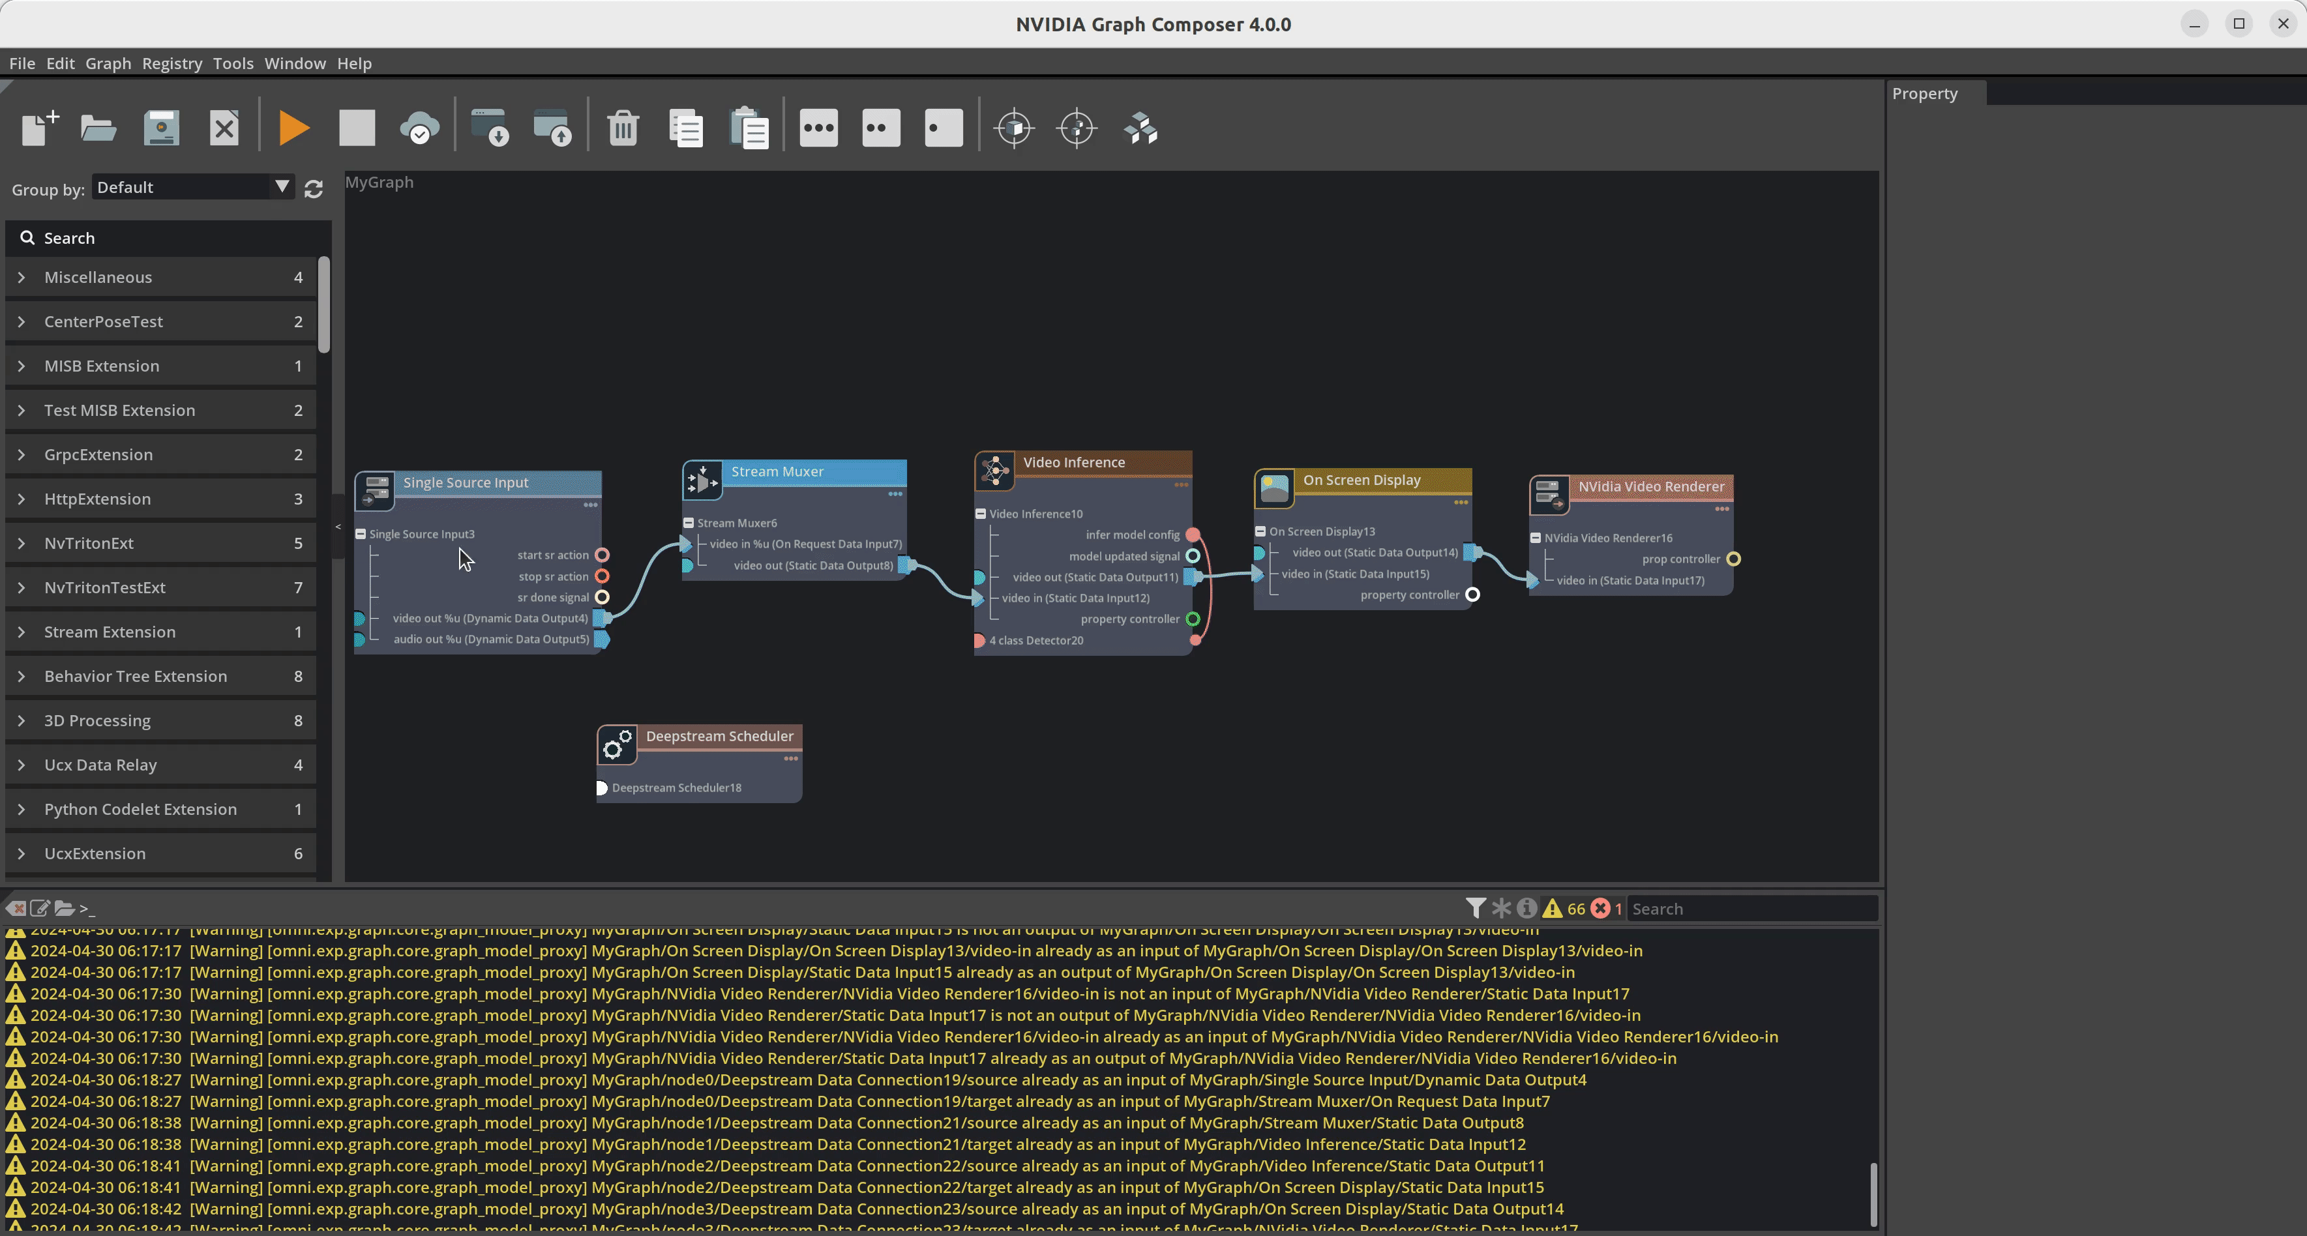Screen dimensions: 2307x1236
Task: Click the Save graph icon
Action: tap(161, 128)
